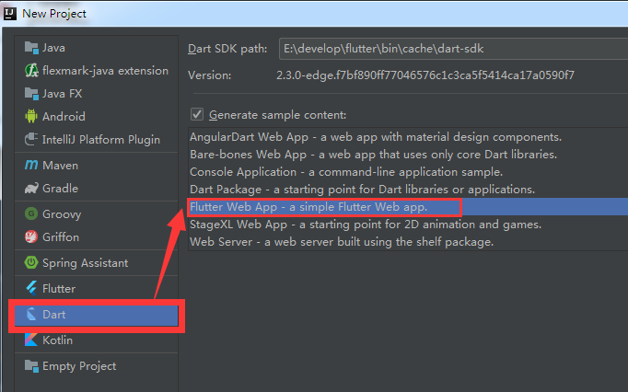Choose Android project type
The width and height of the screenshot is (628, 392).
click(96, 116)
